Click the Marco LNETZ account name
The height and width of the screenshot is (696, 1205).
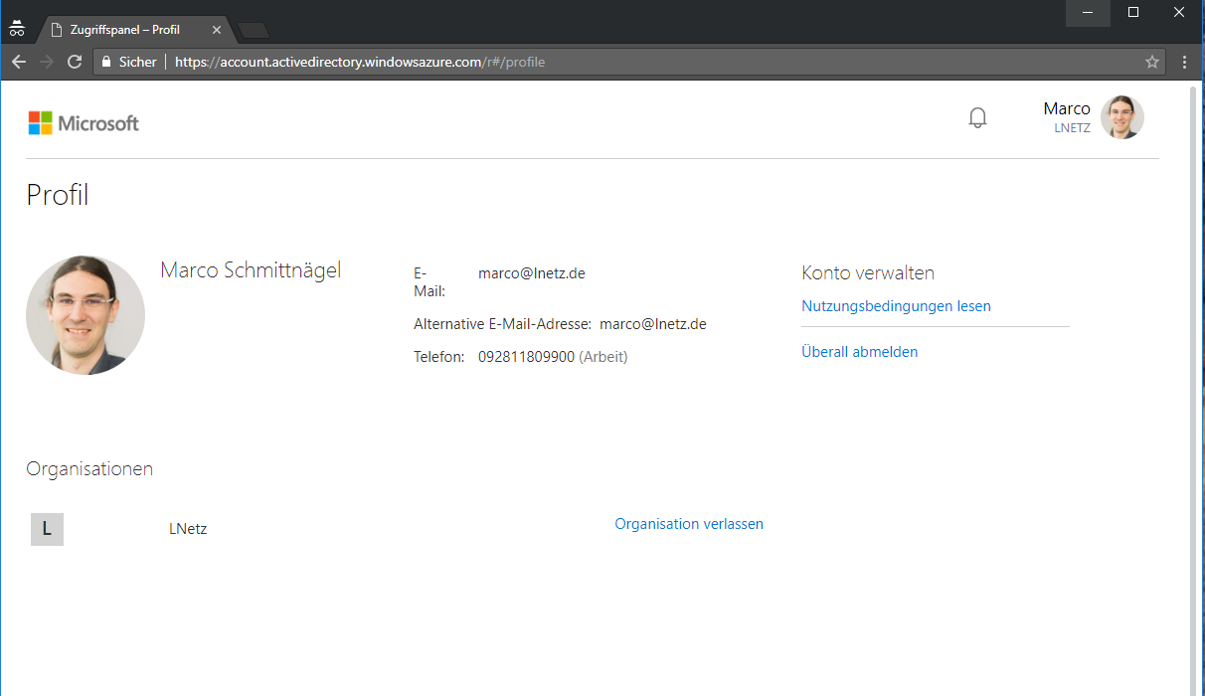click(1067, 116)
